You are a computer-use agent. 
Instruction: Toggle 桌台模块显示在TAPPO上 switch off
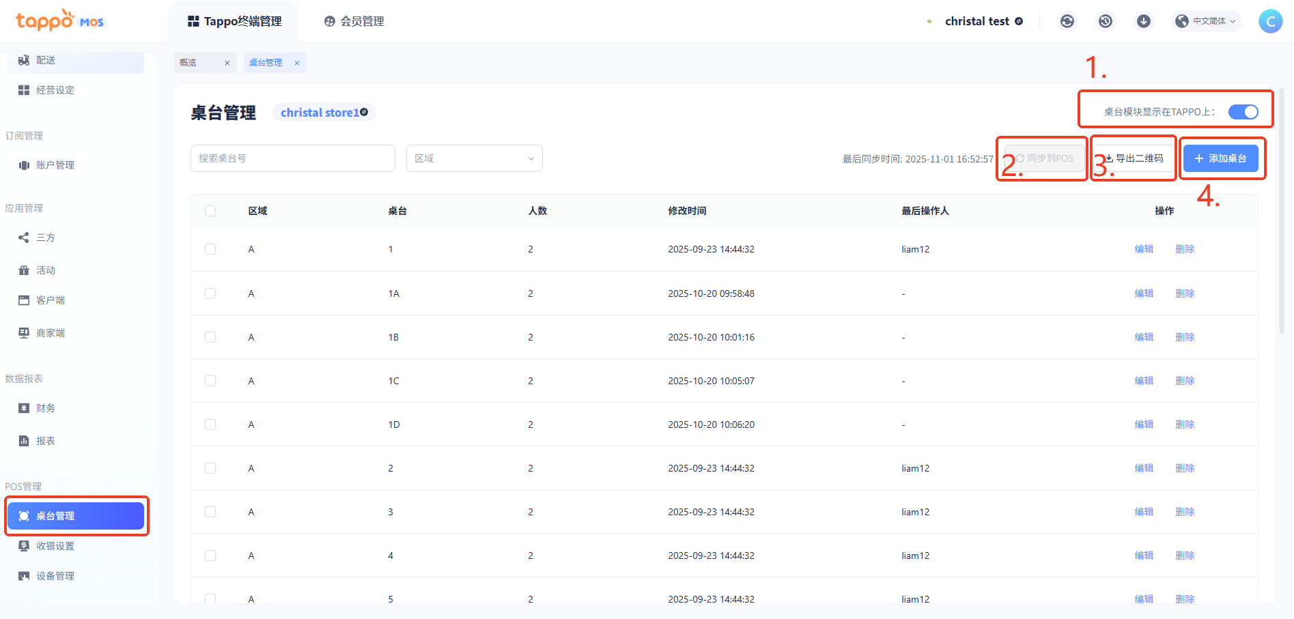1243,112
